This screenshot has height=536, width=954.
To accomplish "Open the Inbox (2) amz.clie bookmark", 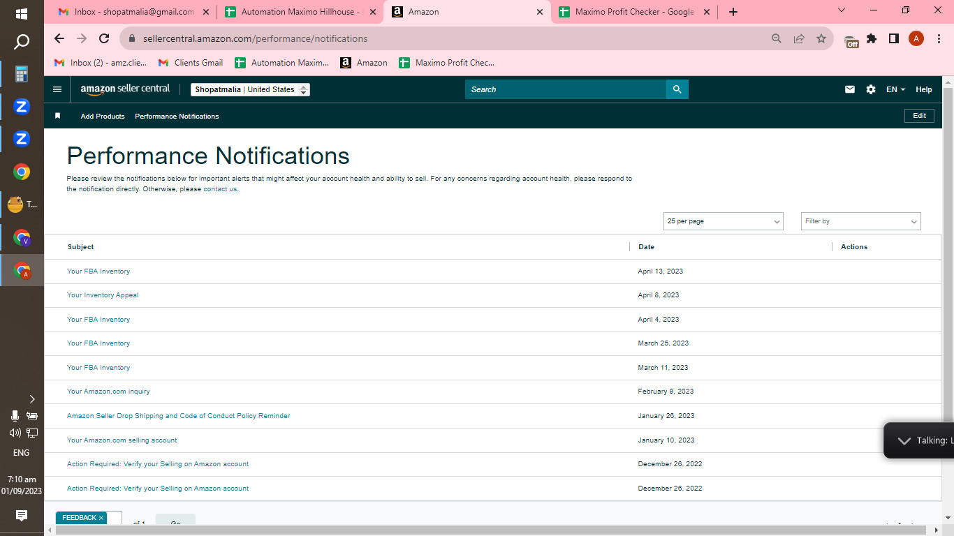I will coord(101,63).
